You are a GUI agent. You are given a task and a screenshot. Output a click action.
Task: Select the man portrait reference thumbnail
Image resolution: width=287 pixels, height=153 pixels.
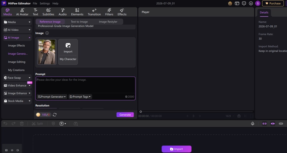coord(47,52)
